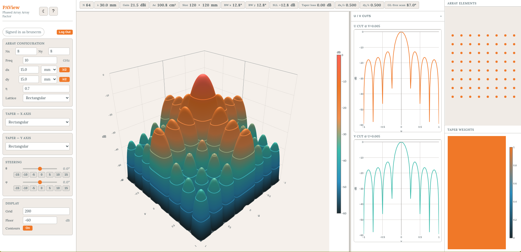Image resolution: width=521 pixels, height=252 pixels.
Task: Set φ steering to 15 preset
Action: 66,188
